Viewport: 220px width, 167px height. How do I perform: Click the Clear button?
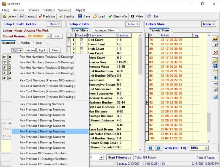[55, 50]
